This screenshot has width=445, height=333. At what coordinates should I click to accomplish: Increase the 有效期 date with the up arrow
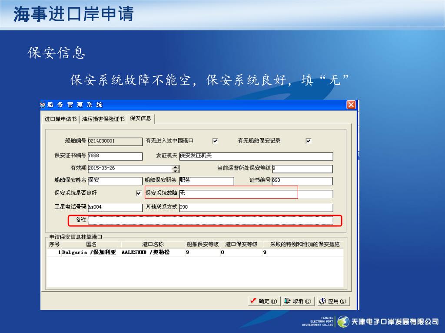[176, 167]
